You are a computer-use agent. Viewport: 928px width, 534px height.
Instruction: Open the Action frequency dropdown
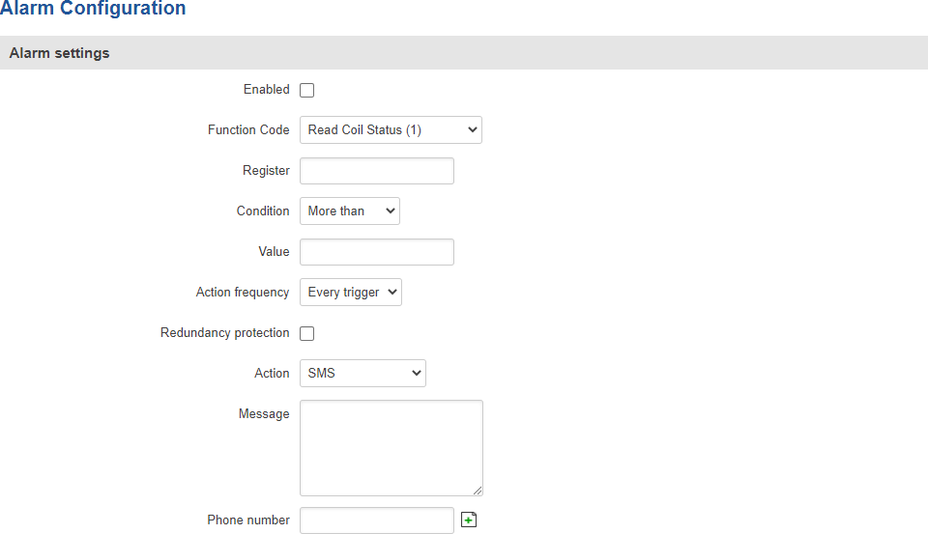[350, 293]
